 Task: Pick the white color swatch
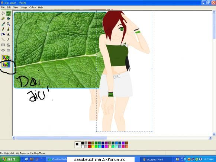click(83, 146)
